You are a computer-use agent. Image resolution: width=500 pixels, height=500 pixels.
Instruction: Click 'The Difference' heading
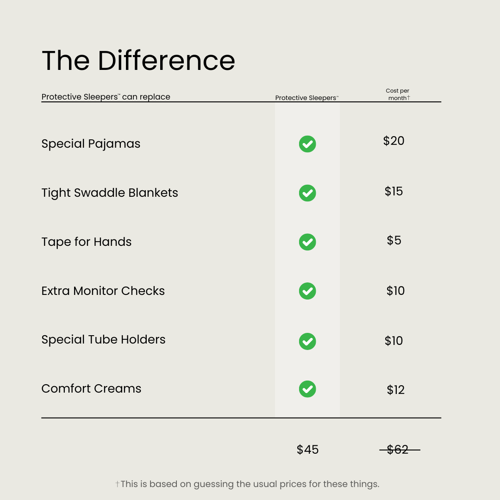[138, 60]
